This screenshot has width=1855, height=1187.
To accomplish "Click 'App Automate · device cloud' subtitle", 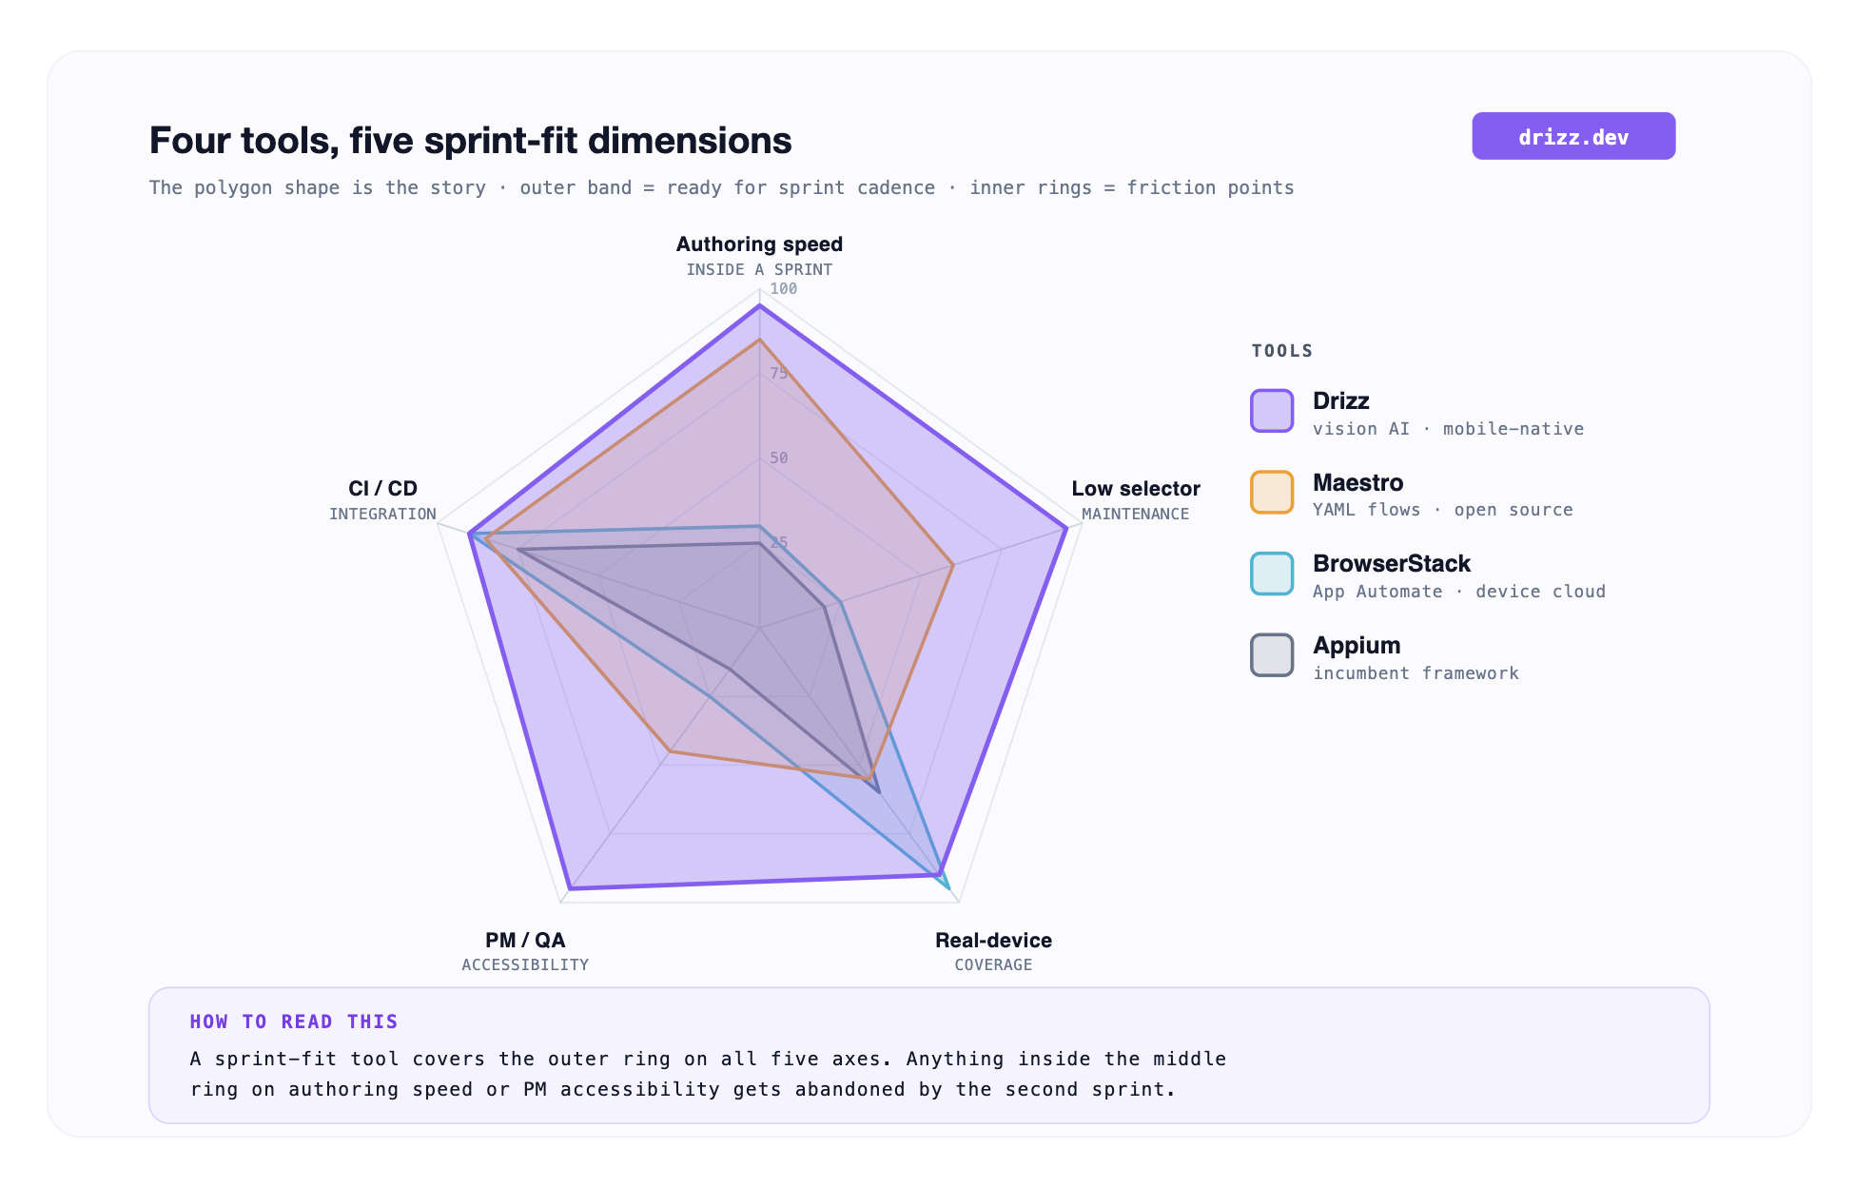I will coord(1459,592).
